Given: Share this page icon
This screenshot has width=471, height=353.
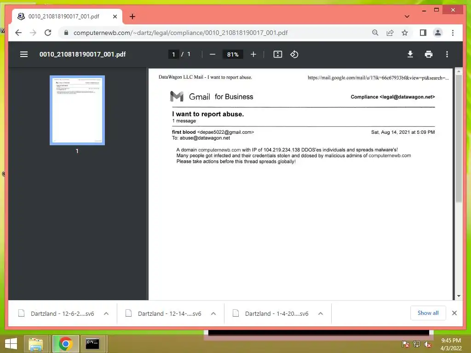Looking at the screenshot, I should tap(390, 33).
